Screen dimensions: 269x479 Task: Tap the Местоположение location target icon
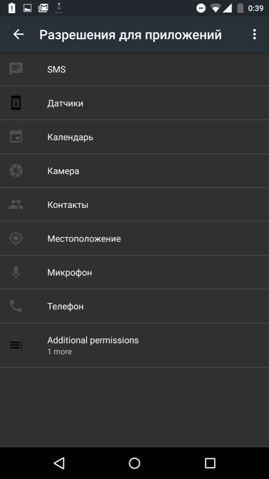click(x=16, y=238)
